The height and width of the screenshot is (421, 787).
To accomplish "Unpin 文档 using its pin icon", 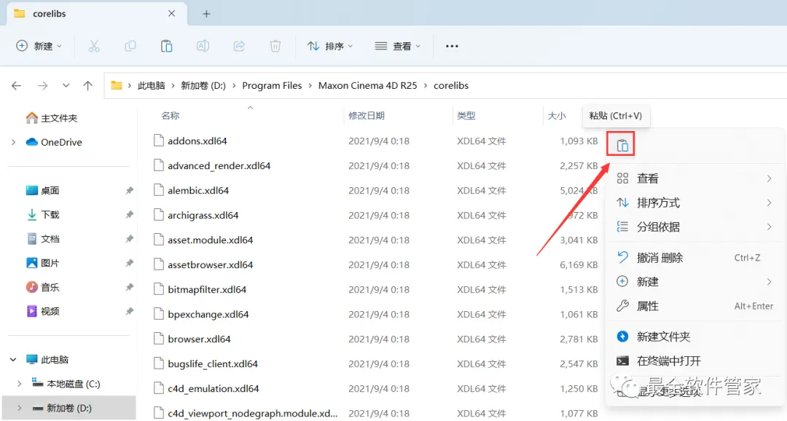I will coord(130,239).
